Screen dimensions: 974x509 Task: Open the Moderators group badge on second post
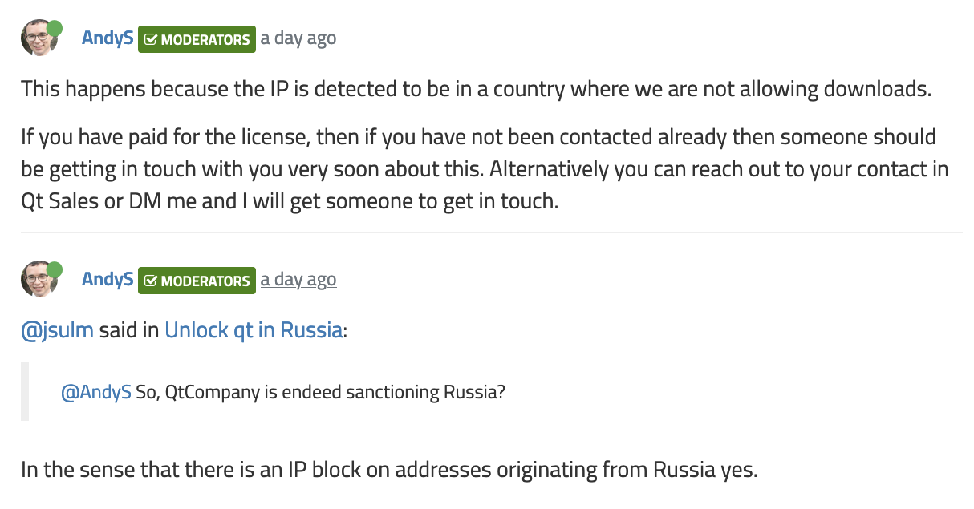pyautogui.click(x=197, y=281)
